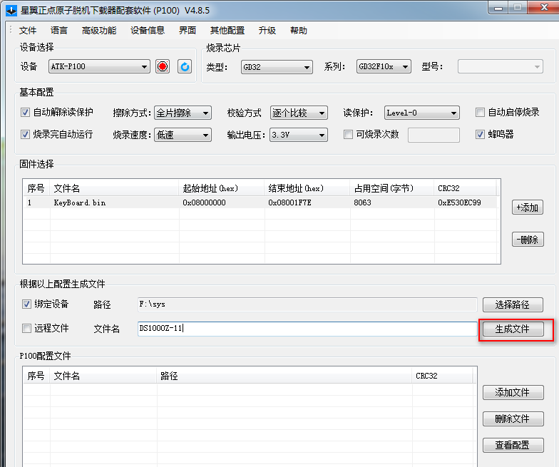Open the 设备 ATK-P100 dropdown

click(99, 67)
